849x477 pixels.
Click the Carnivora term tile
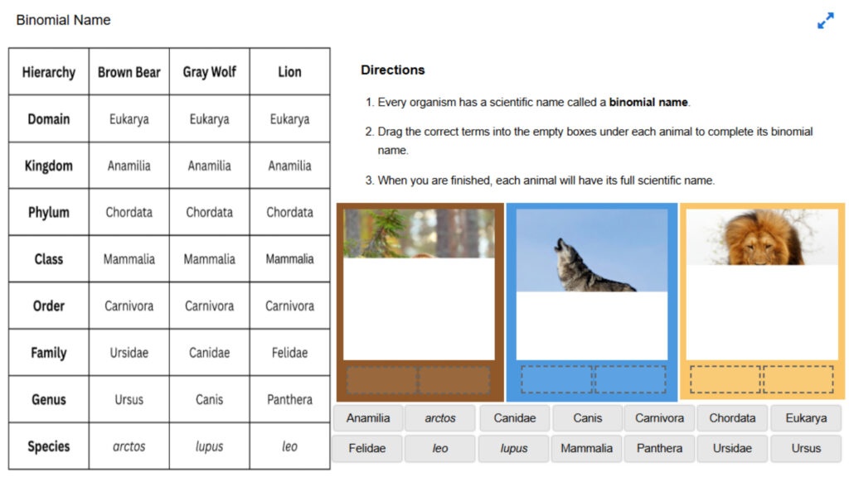point(659,418)
